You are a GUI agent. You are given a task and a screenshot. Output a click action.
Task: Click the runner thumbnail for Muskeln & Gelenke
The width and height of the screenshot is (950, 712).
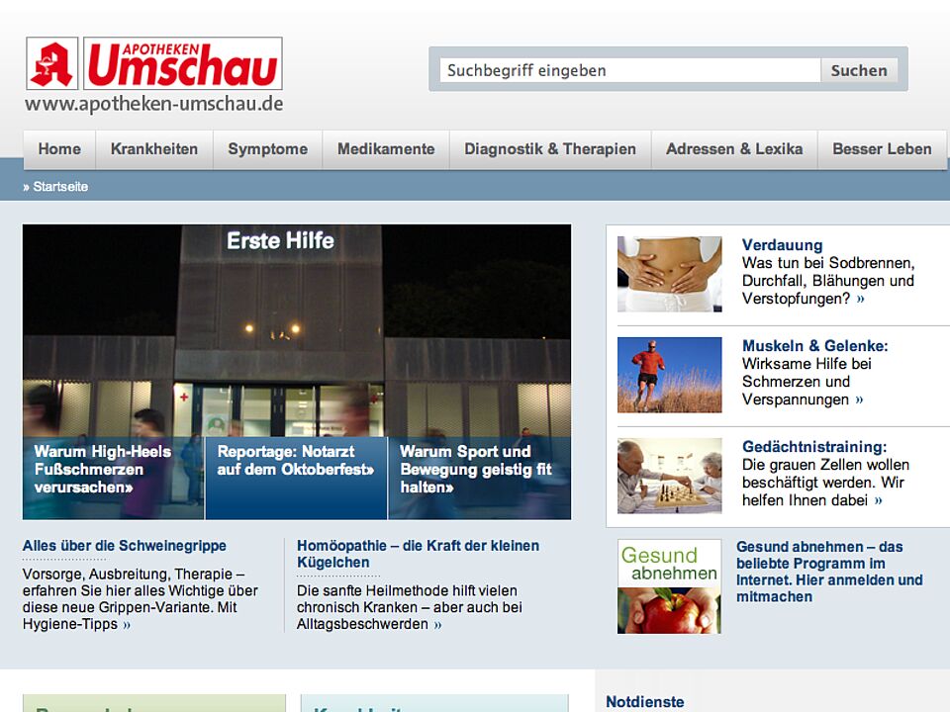point(670,375)
